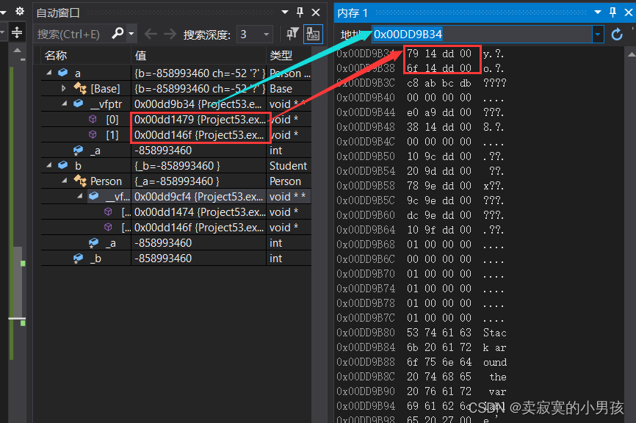Open the search options dropdown arrow

[131, 34]
